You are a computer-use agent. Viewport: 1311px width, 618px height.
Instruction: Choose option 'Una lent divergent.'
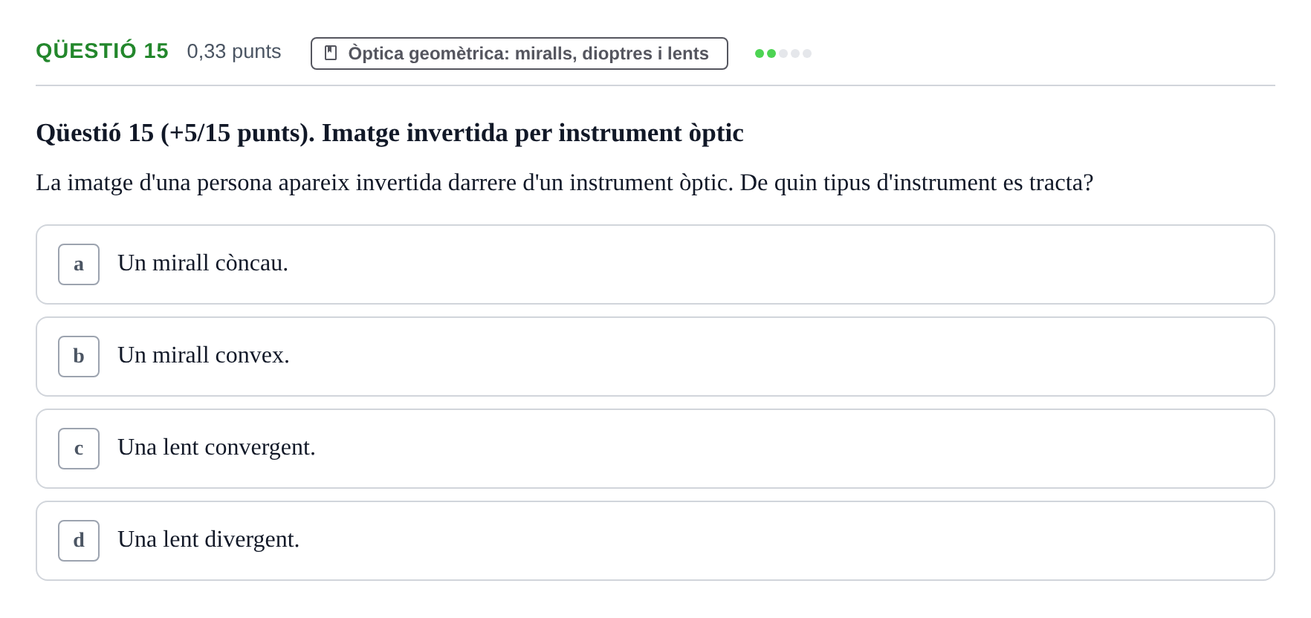655,541
